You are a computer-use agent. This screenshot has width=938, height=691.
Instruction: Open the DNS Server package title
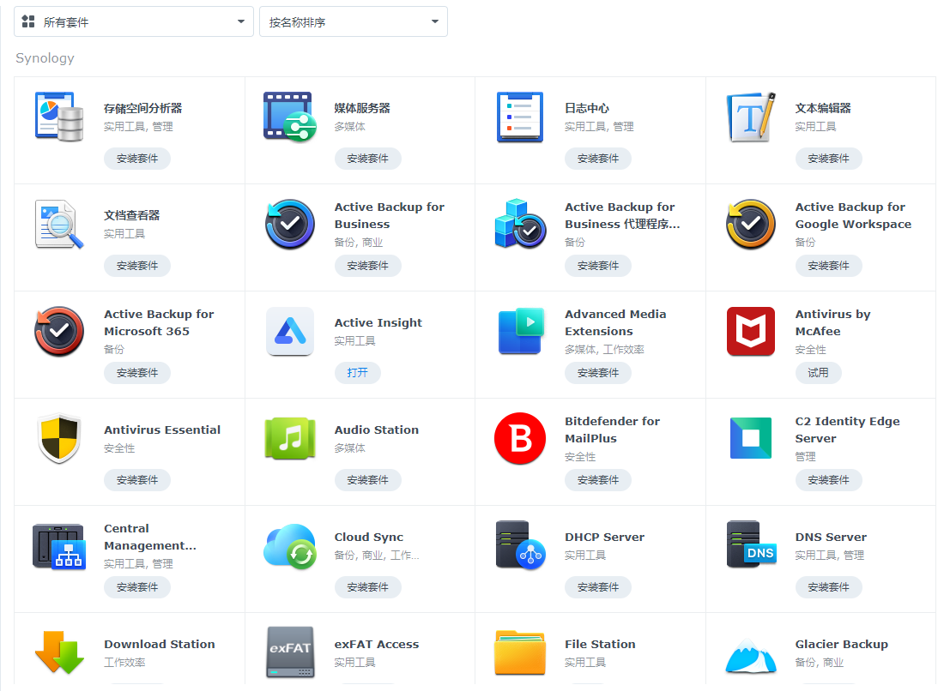coord(831,537)
